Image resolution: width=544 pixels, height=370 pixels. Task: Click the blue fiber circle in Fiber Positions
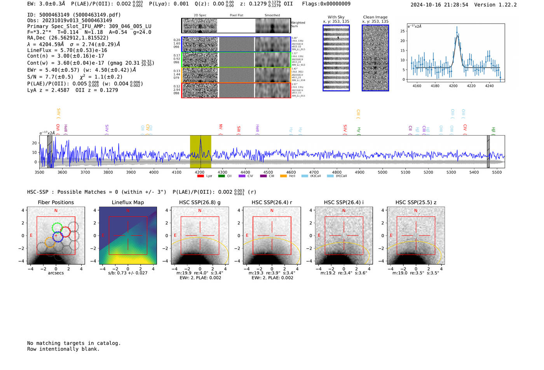[x=58, y=236]
